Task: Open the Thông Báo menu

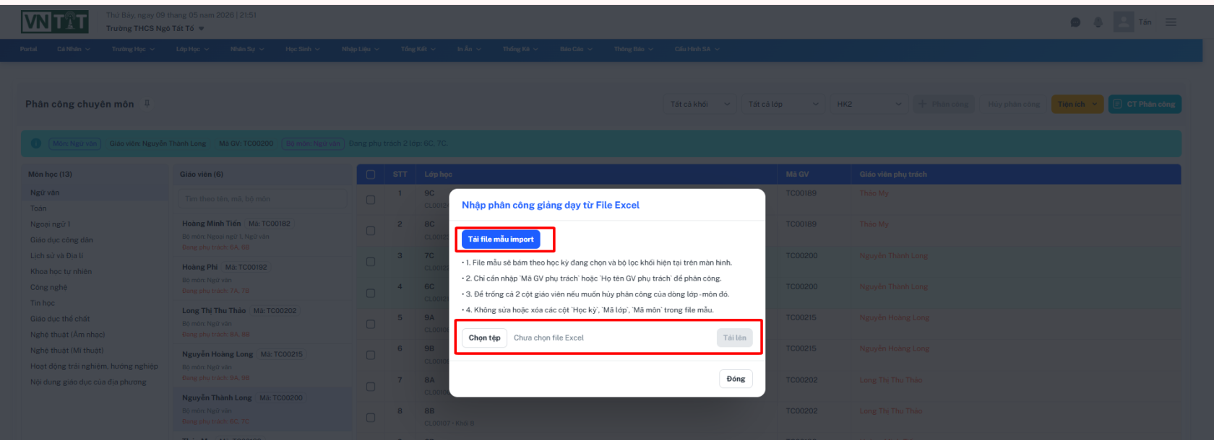Action: [634, 49]
